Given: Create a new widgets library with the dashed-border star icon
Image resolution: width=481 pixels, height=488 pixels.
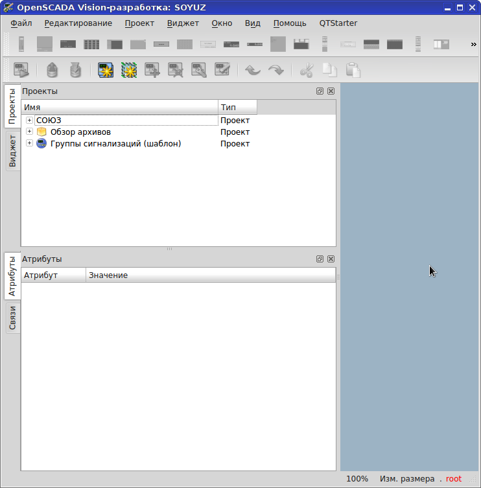Looking at the screenshot, I should (129, 70).
